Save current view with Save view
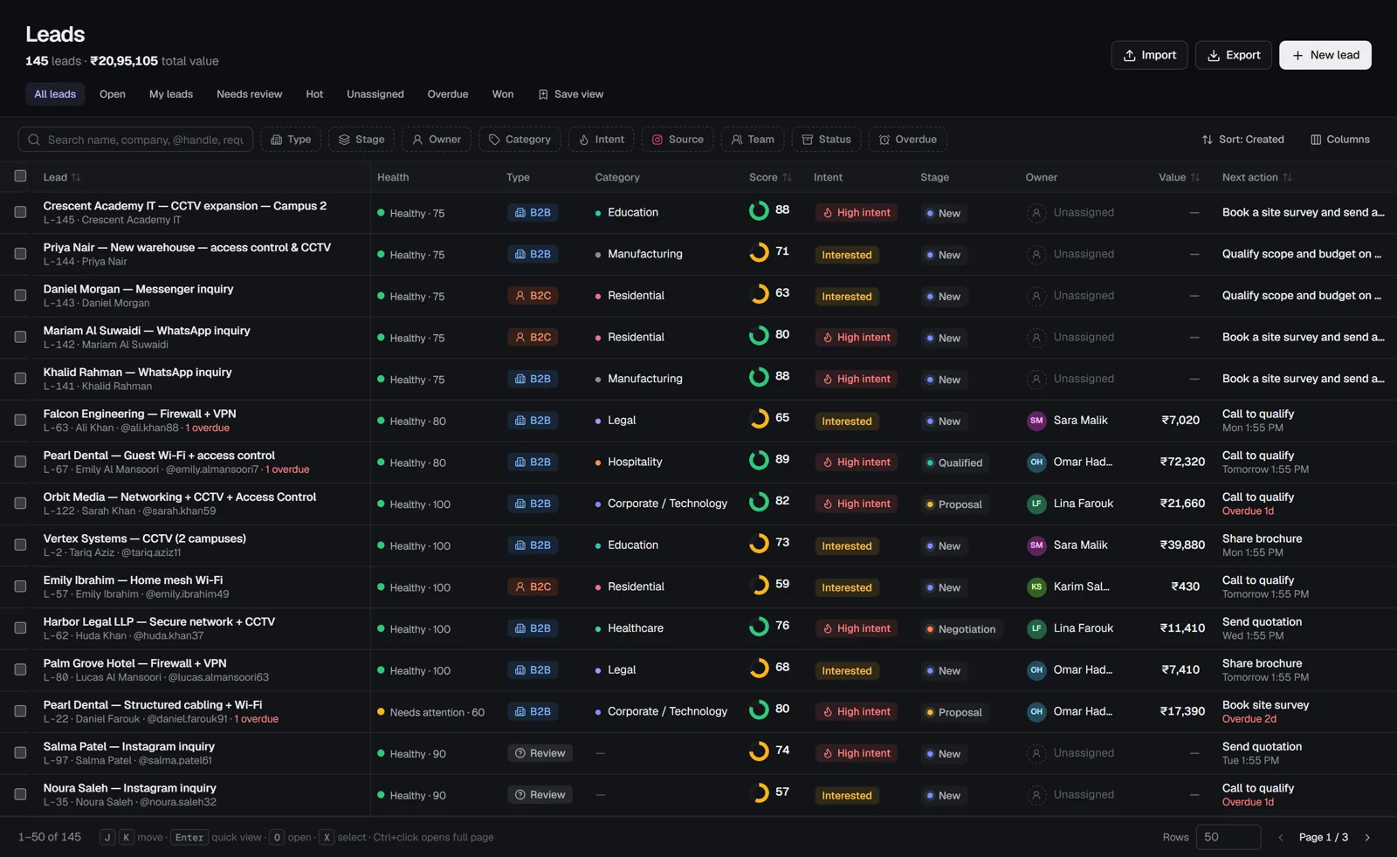The width and height of the screenshot is (1397, 857). point(570,94)
